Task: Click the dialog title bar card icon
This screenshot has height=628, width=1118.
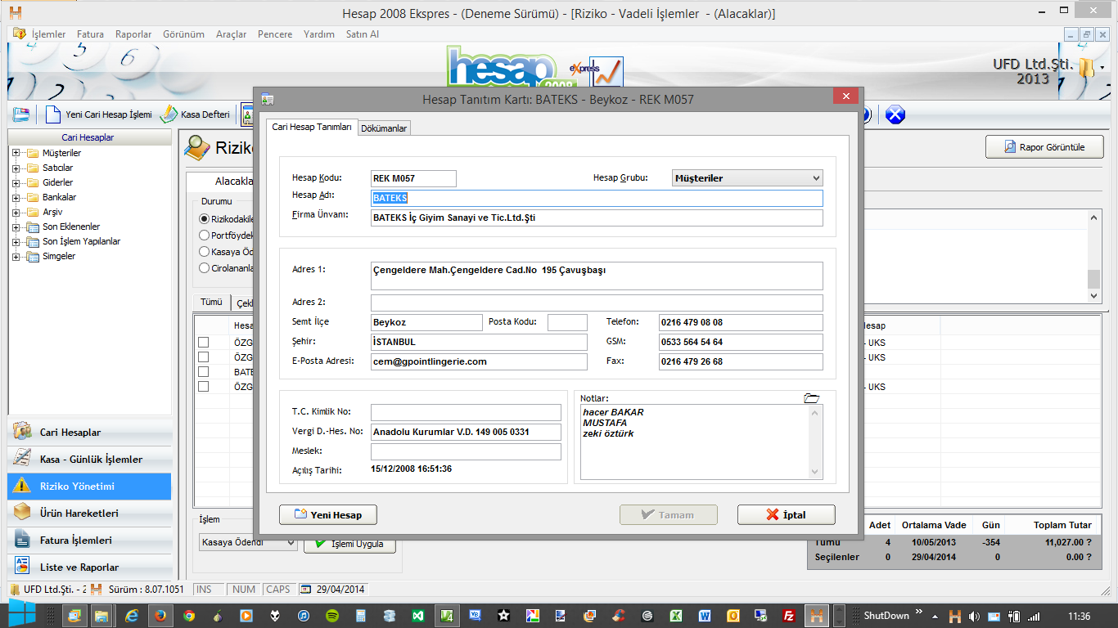Action: 267,99
